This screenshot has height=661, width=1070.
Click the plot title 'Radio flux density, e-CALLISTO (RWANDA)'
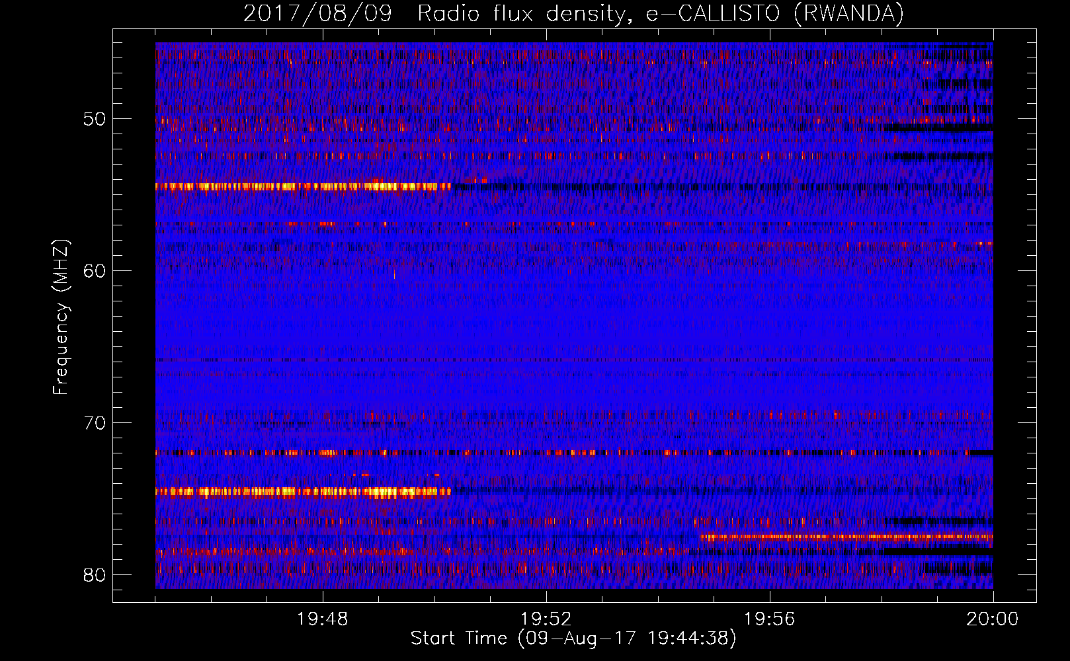[x=661, y=14]
